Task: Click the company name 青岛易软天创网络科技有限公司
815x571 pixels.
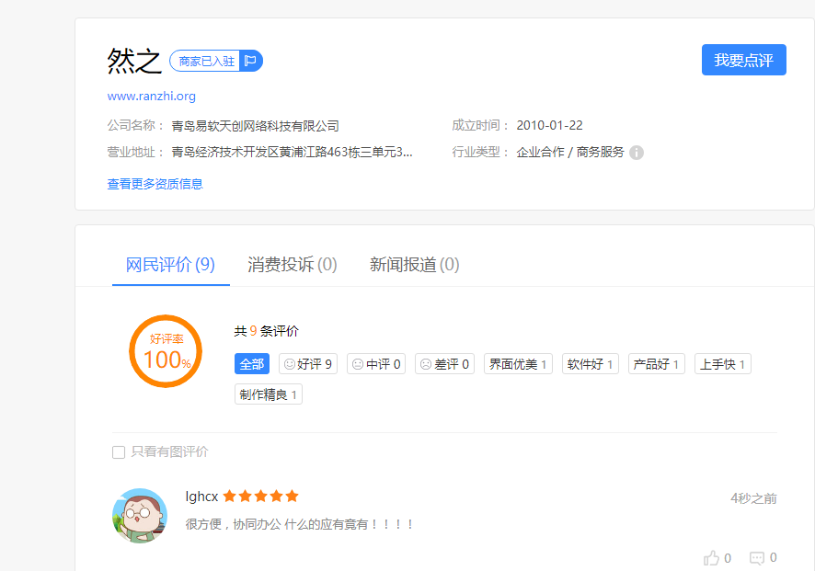Action: point(255,126)
